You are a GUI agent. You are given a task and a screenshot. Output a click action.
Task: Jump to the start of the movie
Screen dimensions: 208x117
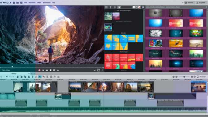point(43,70)
